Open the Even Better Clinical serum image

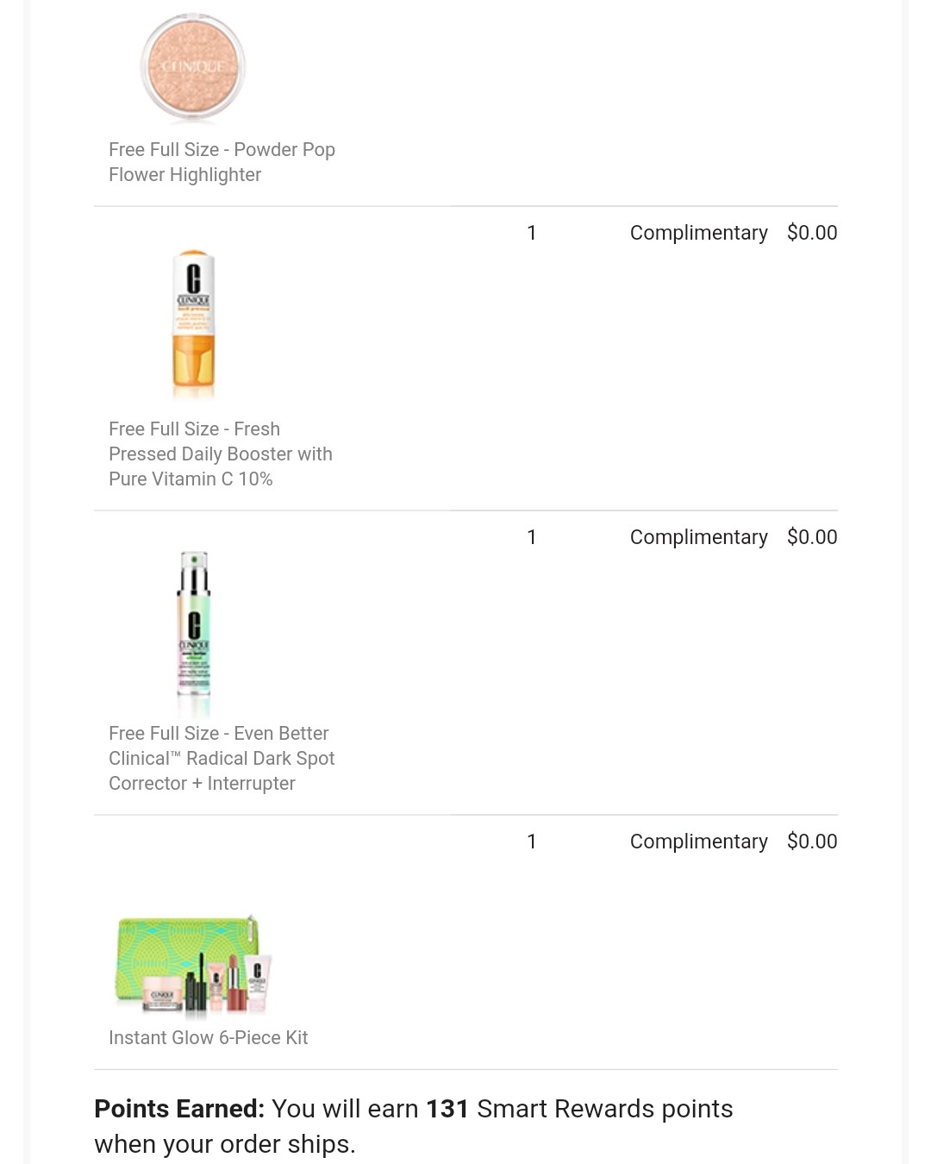(x=194, y=635)
